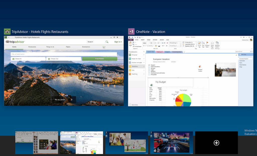This screenshot has width=257, height=156.
Task: Click the Check Out calendar icon
Action: (x=49, y=59)
